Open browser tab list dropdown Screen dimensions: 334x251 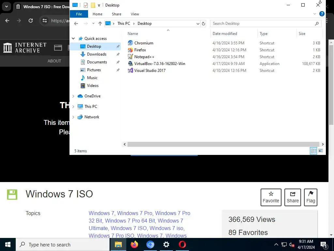click(x=7, y=7)
